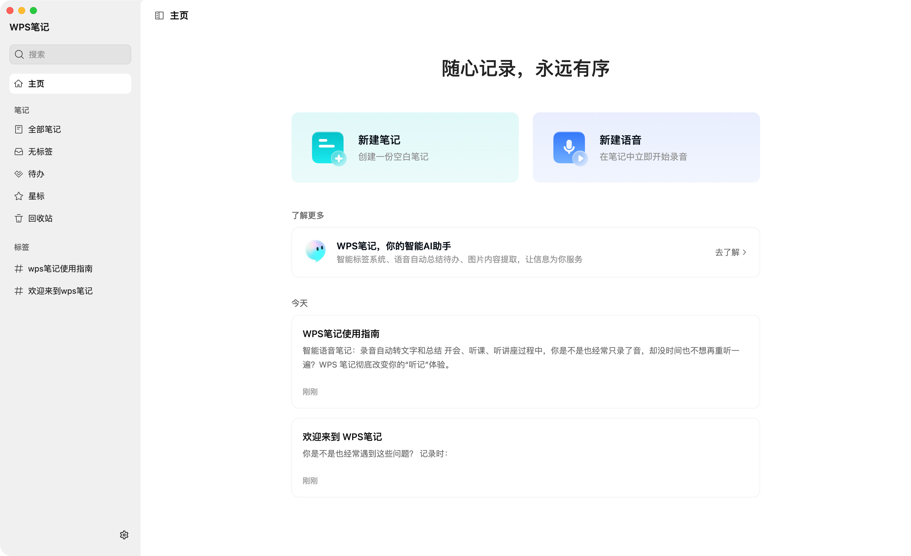Screen dimensions: 911x556
Task: Open the 待办 to-do list
Action: 36,174
